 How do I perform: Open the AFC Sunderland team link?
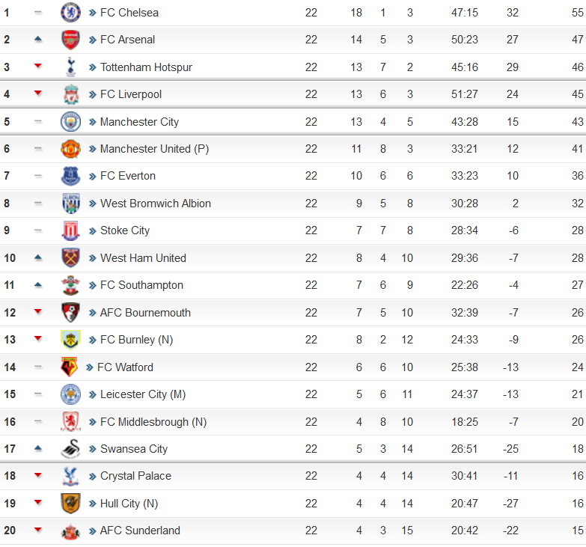pos(140,531)
